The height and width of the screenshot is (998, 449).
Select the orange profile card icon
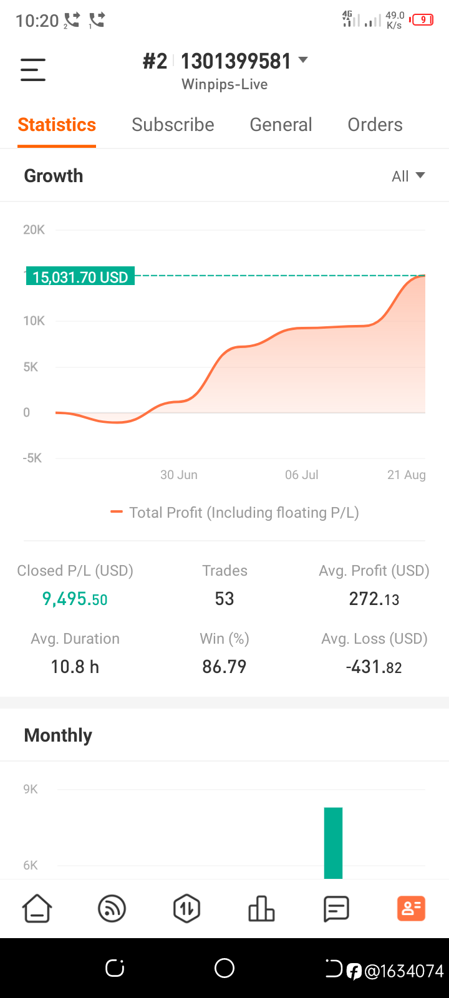[411, 908]
